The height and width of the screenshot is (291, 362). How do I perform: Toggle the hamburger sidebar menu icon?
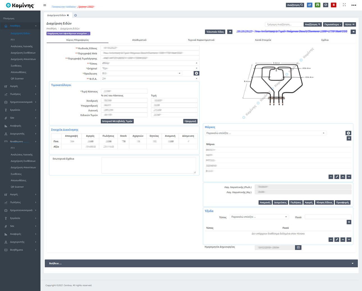pyautogui.click(x=45, y=5)
